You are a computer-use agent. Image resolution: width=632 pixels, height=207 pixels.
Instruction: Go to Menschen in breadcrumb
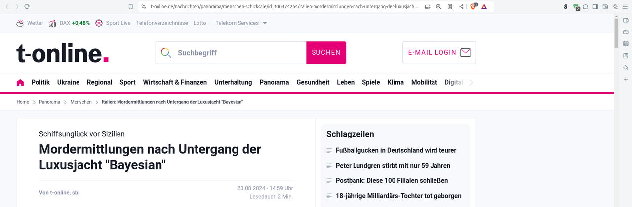(81, 102)
